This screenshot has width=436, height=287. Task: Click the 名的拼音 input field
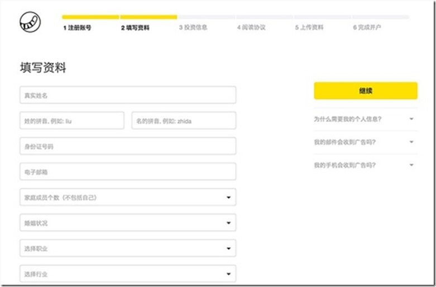(x=184, y=120)
